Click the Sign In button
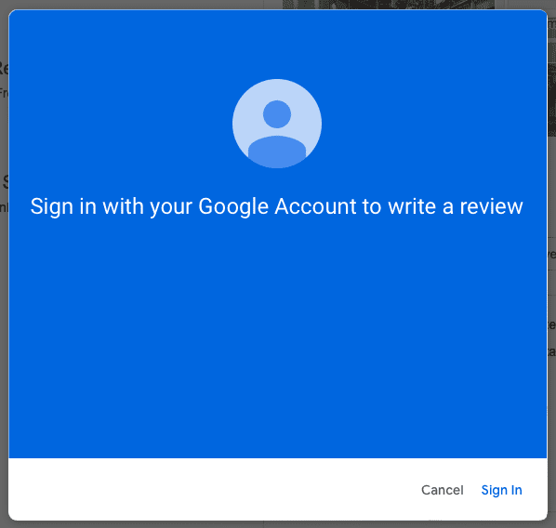This screenshot has width=556, height=528. click(501, 490)
